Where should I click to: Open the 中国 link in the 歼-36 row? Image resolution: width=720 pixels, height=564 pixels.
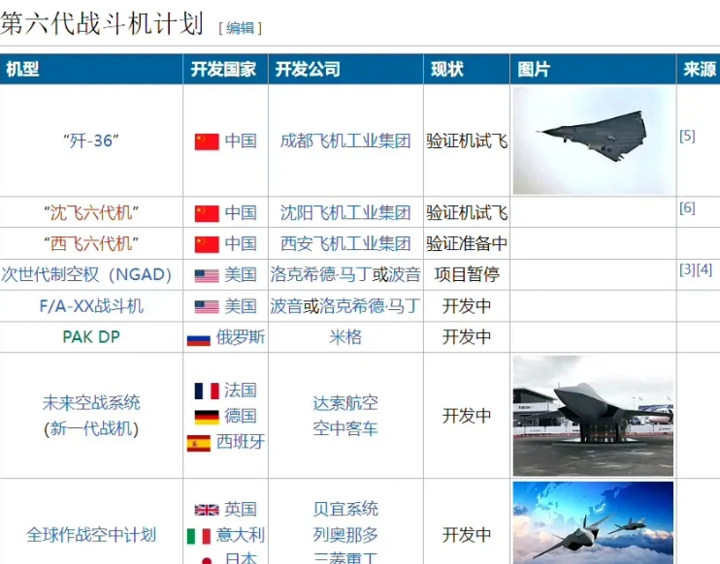(x=240, y=141)
